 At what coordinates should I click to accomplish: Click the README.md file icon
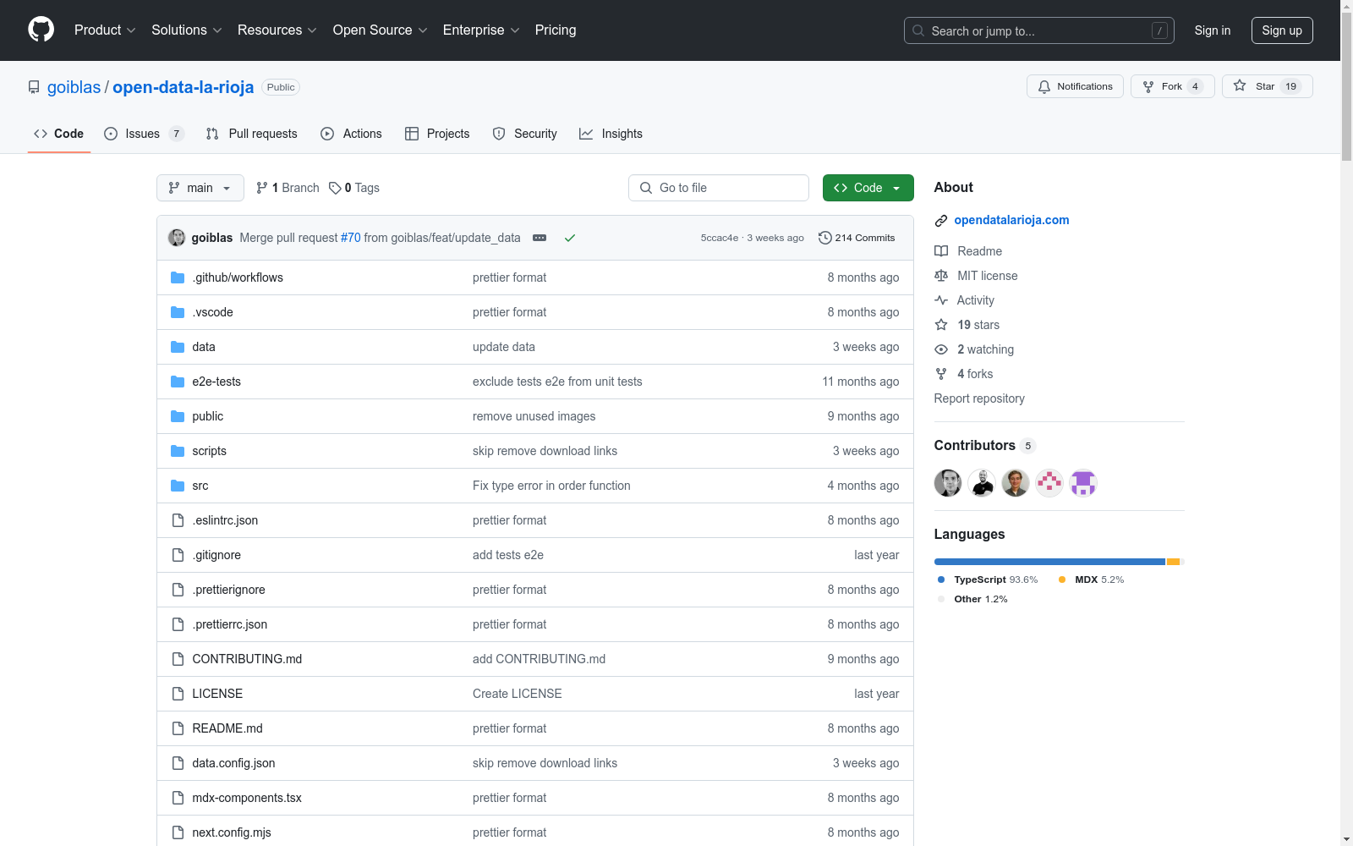178,728
